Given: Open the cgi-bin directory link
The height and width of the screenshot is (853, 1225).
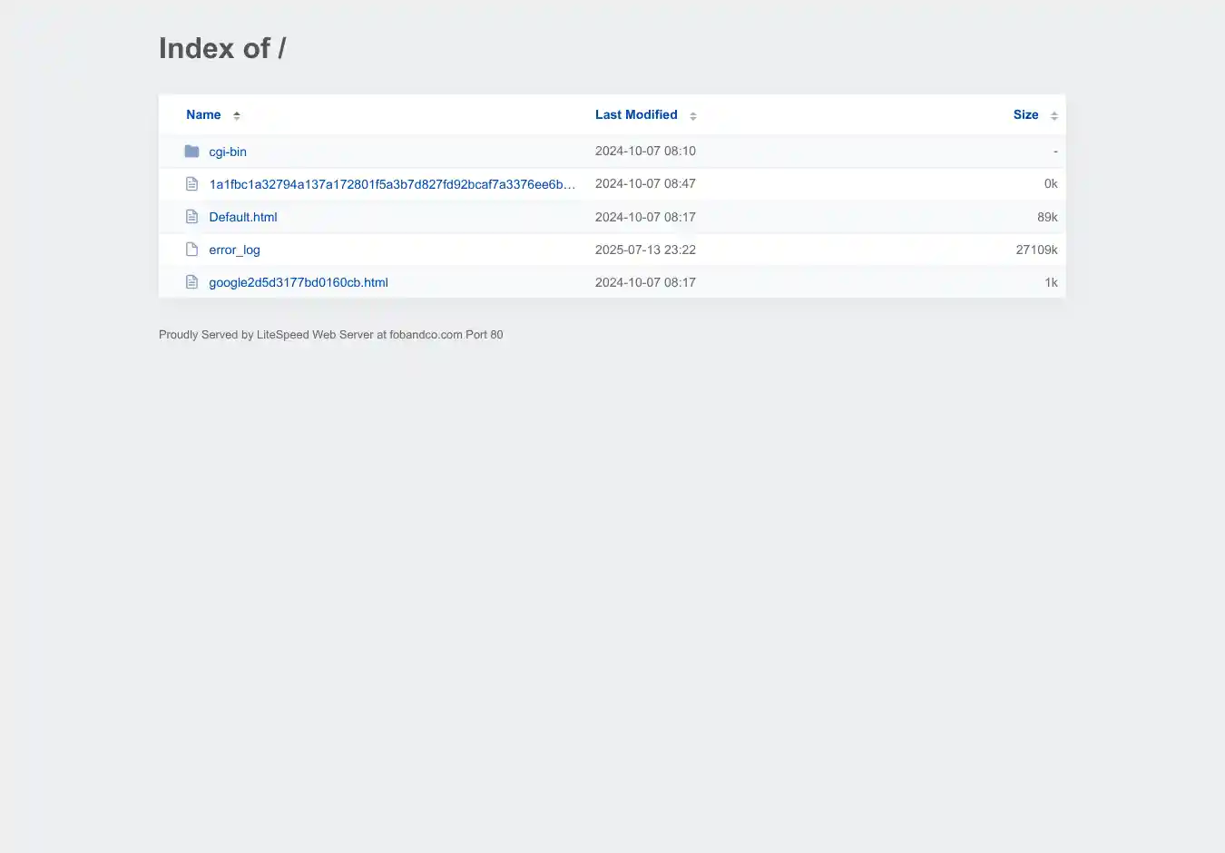Looking at the screenshot, I should pyautogui.click(x=228, y=152).
